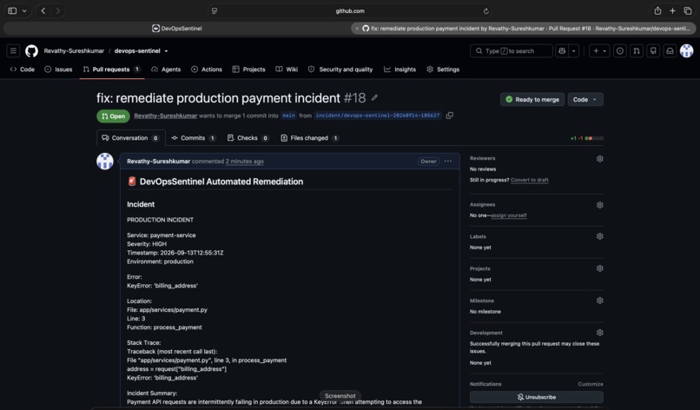Open the pull requests shortcut icon in header
Screen dimensions: 700x410
(x=637, y=51)
